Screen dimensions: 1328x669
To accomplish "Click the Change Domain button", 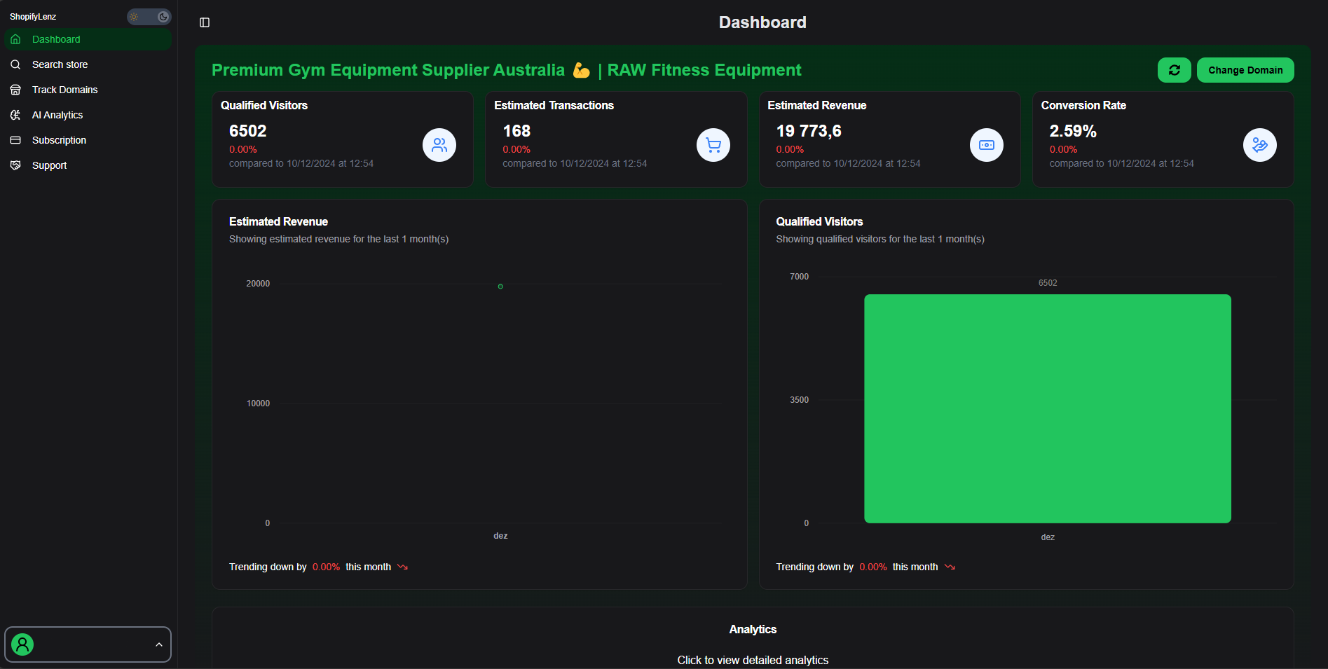I will pyautogui.click(x=1245, y=70).
